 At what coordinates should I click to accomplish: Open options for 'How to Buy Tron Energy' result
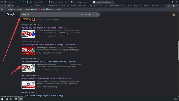(38, 25)
